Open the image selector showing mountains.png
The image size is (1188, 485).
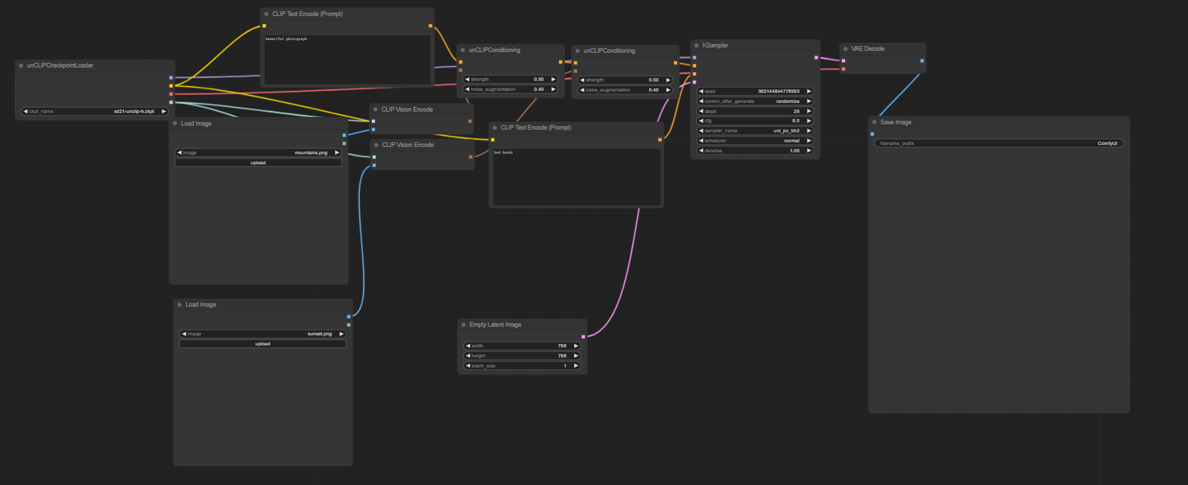(x=258, y=153)
